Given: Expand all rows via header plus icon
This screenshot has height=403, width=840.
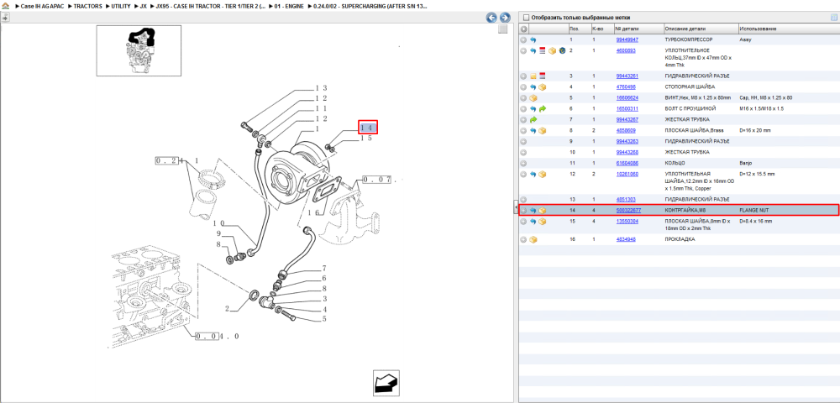Looking at the screenshot, I should (523, 29).
